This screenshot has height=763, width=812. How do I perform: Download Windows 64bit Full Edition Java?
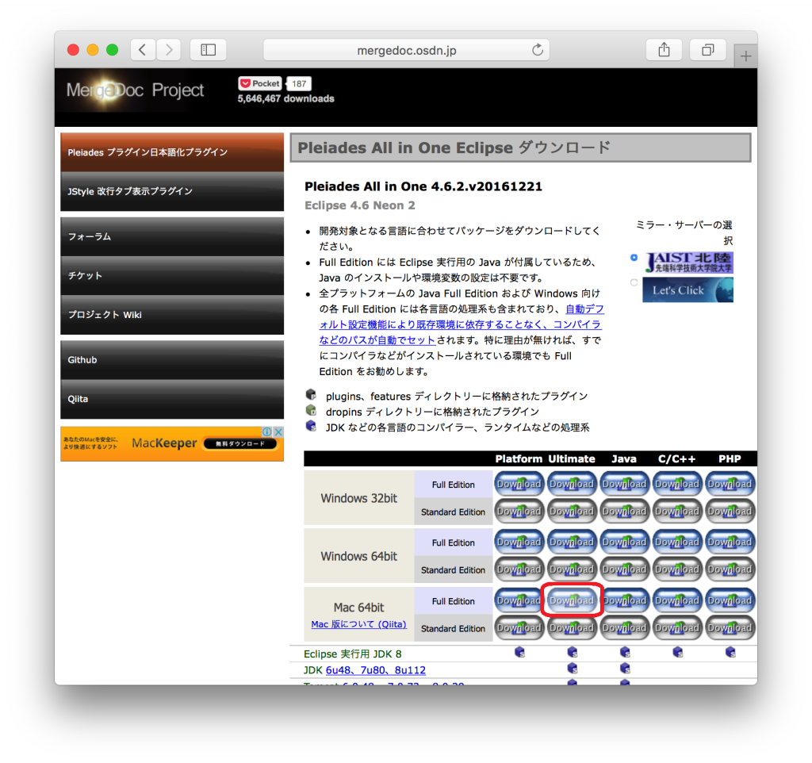point(625,542)
